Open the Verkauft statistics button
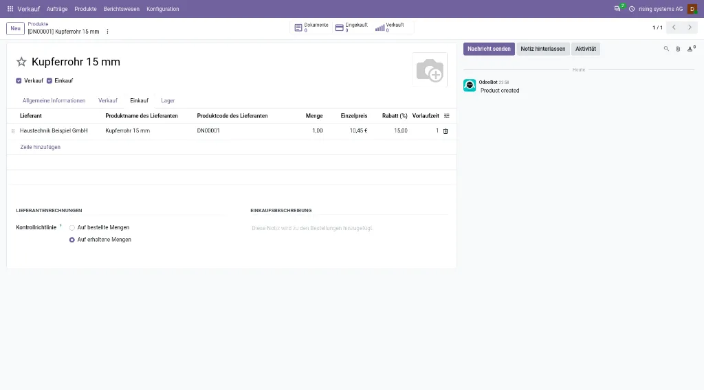The image size is (704, 390). click(390, 27)
